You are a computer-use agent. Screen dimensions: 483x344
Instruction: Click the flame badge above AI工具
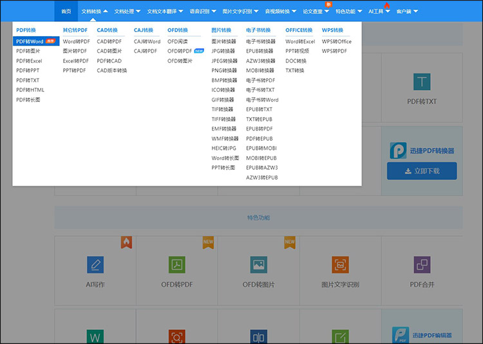[x=387, y=5]
